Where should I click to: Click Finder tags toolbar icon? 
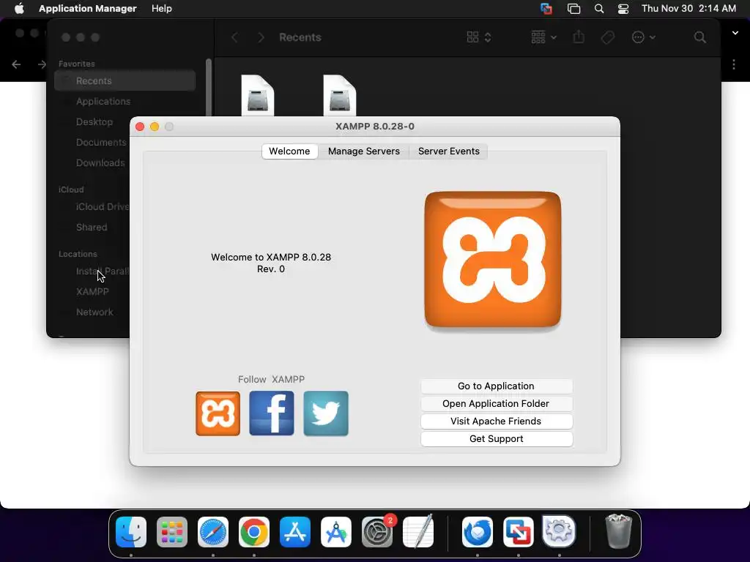[607, 37]
